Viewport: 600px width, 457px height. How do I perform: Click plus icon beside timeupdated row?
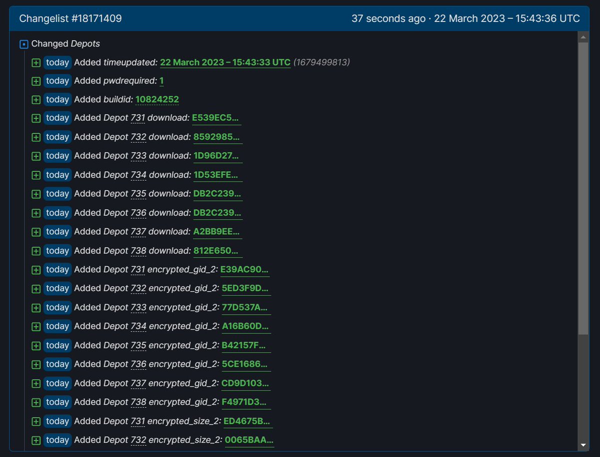click(36, 63)
